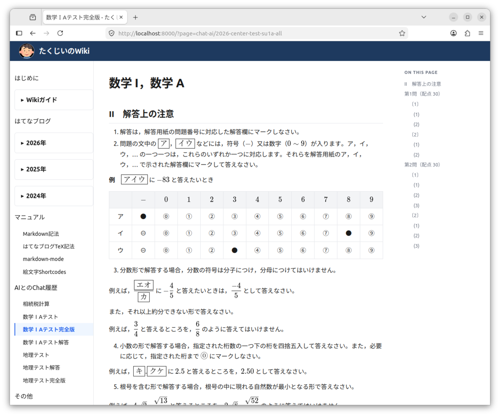Click the はてなブログ sidebar heading
This screenshot has height=416, width=500.
coord(33,121)
